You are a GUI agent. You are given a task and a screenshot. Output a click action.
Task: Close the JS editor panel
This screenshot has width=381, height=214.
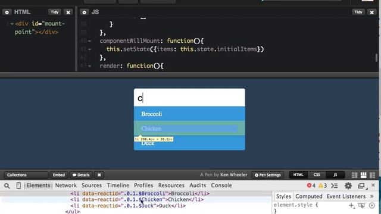click(371, 12)
